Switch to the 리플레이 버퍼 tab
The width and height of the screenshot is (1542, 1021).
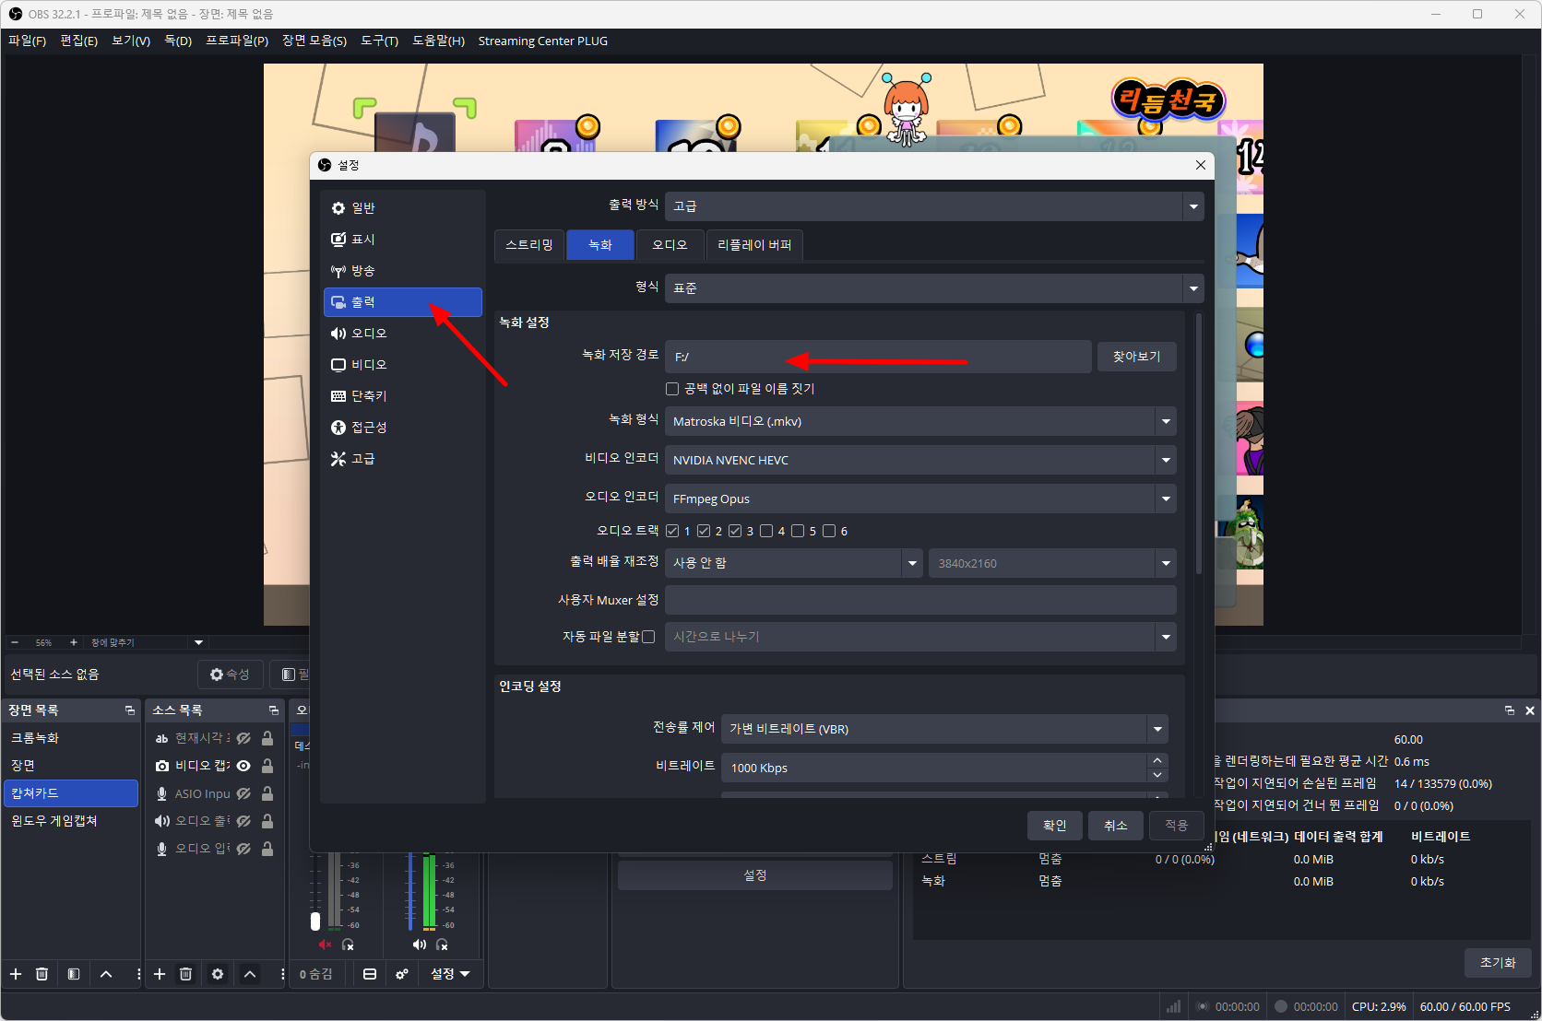click(x=754, y=245)
